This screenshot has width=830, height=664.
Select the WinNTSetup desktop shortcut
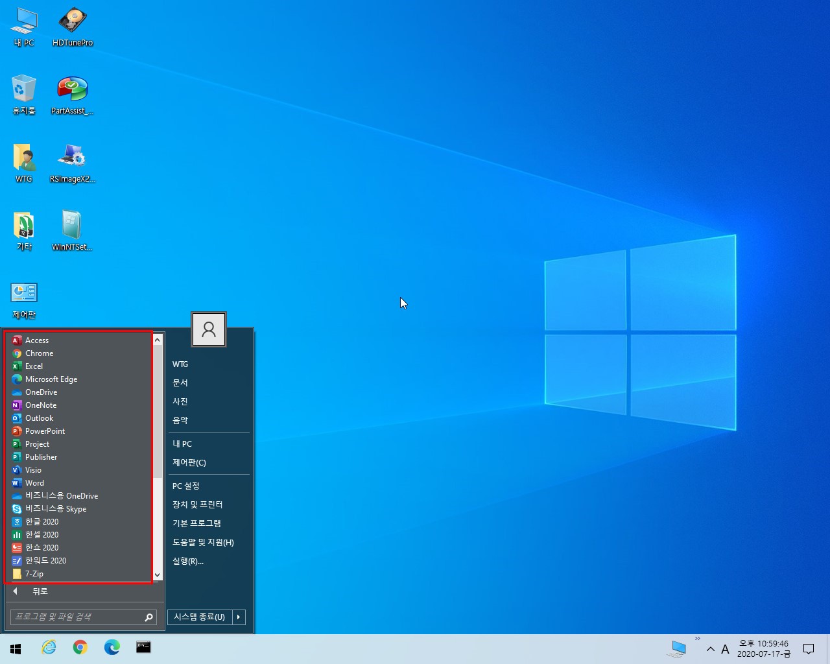pos(73,231)
